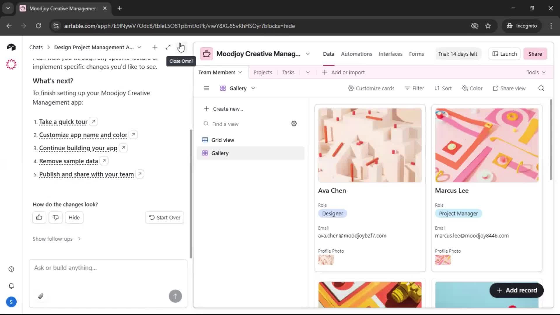Open the Tools dropdown
This screenshot has height=315, width=560.
[x=536, y=72]
